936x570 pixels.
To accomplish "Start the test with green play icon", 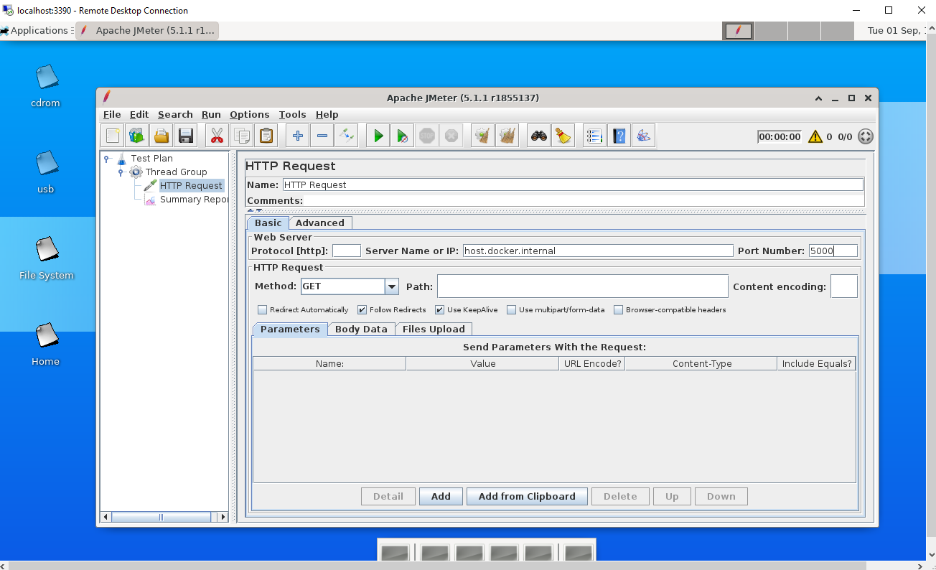I will point(378,136).
